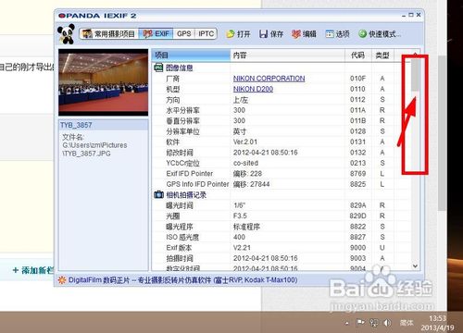Image resolution: width=463 pixels, height=333 pixels.
Task: Open the GPS tab
Action: pyautogui.click(x=183, y=33)
